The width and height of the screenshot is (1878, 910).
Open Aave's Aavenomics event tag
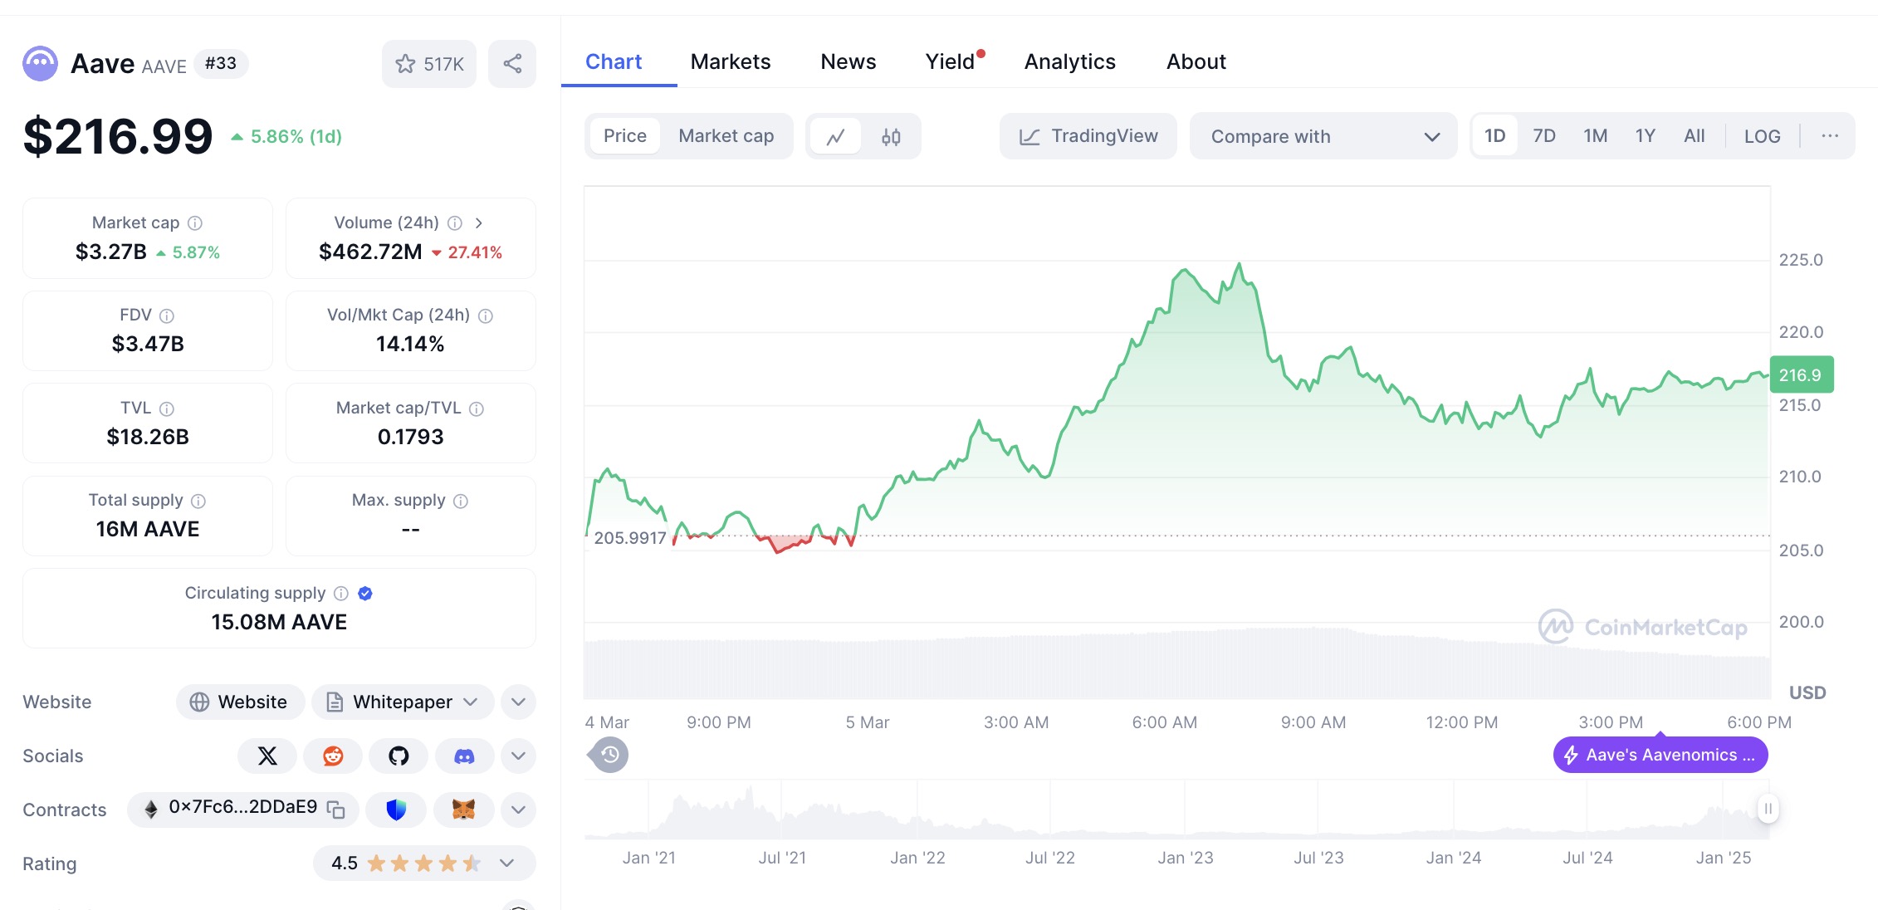click(x=1660, y=755)
